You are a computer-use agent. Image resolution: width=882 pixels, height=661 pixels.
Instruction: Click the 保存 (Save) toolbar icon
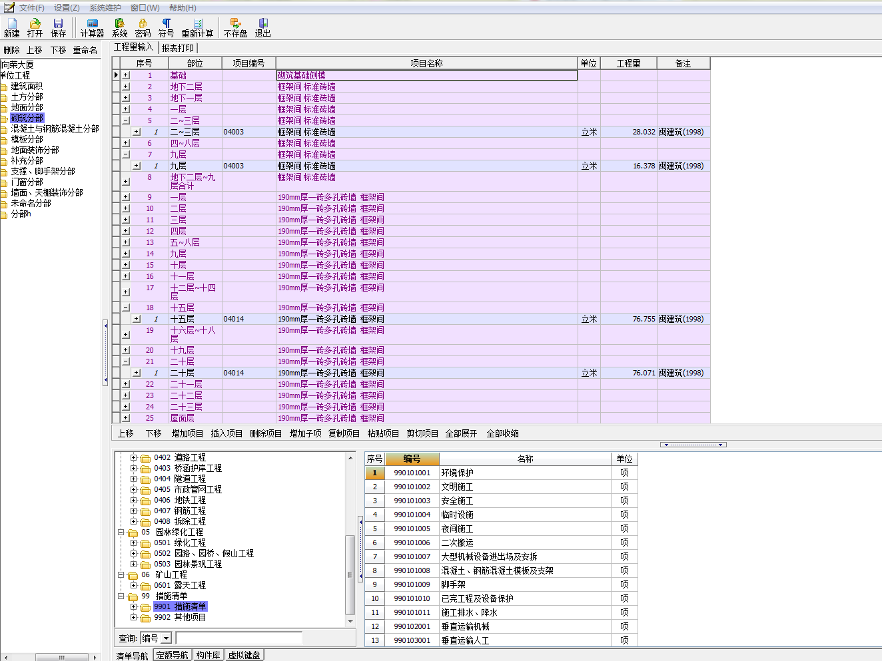[59, 27]
